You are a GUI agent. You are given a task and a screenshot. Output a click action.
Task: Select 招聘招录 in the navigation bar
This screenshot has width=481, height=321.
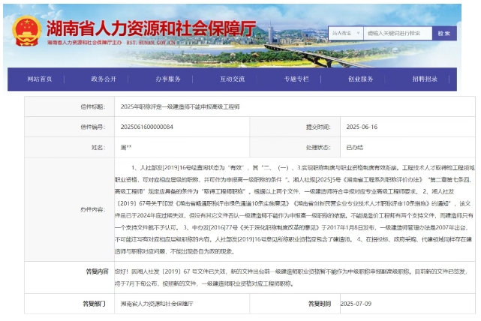(x=425, y=79)
